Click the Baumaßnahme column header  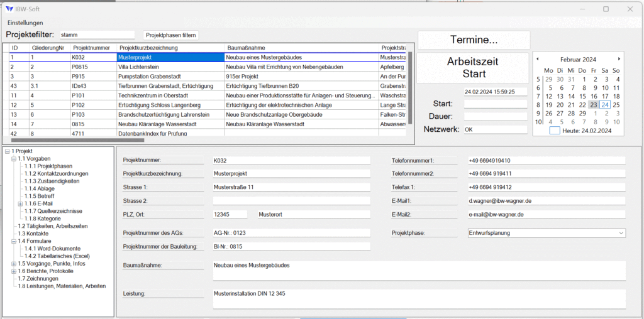[301, 48]
